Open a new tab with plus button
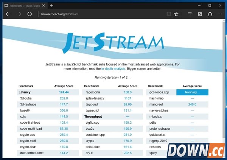Screen dimensions: 227x160 point(51,5)
